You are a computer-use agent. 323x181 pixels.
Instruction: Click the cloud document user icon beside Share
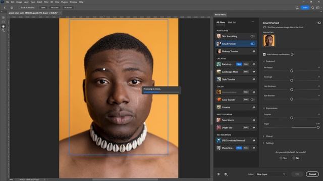point(297,8)
